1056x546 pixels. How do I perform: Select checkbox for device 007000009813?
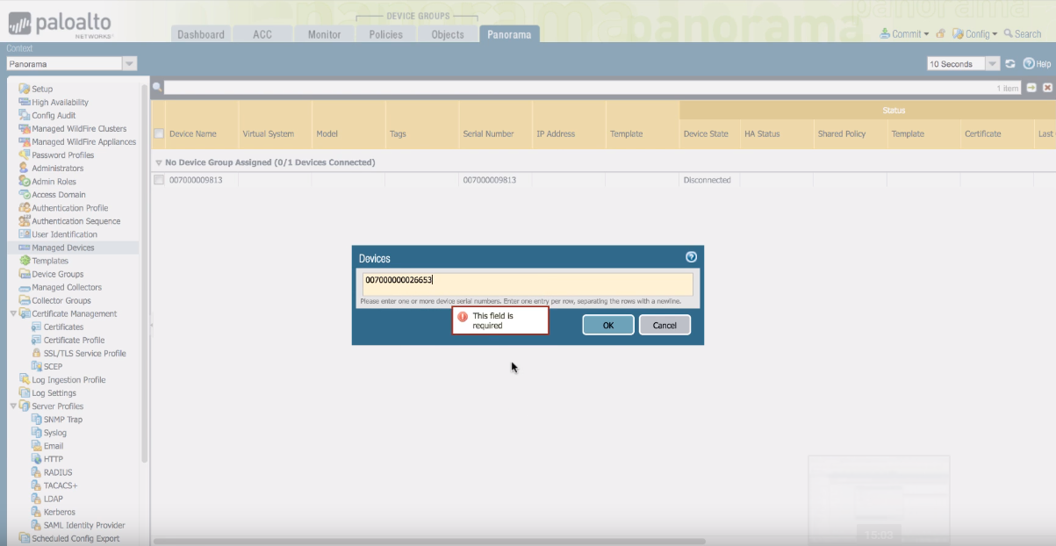159,180
